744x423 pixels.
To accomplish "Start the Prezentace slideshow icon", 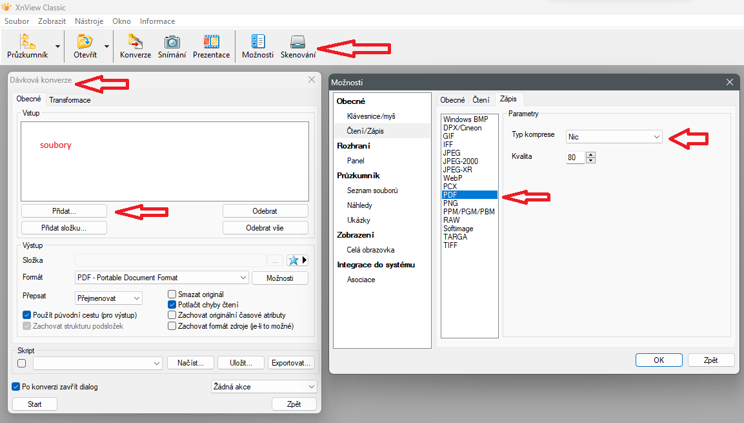I will click(x=211, y=42).
